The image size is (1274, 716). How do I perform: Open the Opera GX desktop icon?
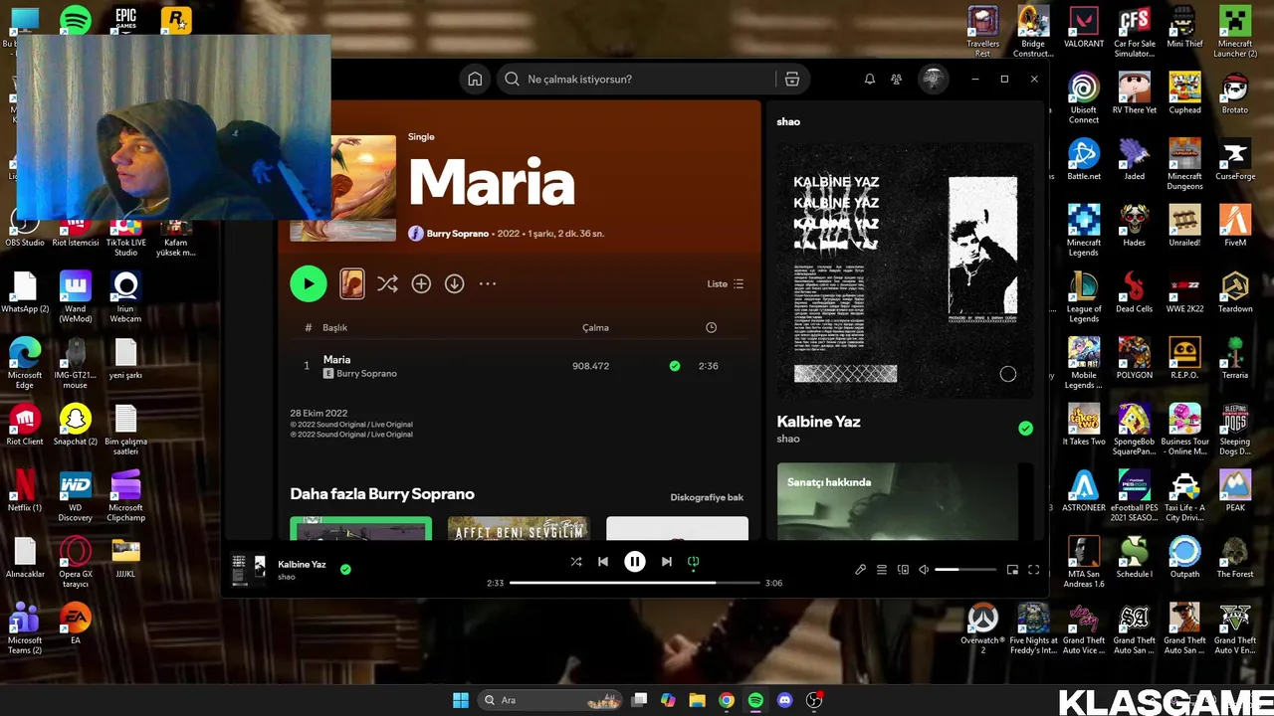76,562
